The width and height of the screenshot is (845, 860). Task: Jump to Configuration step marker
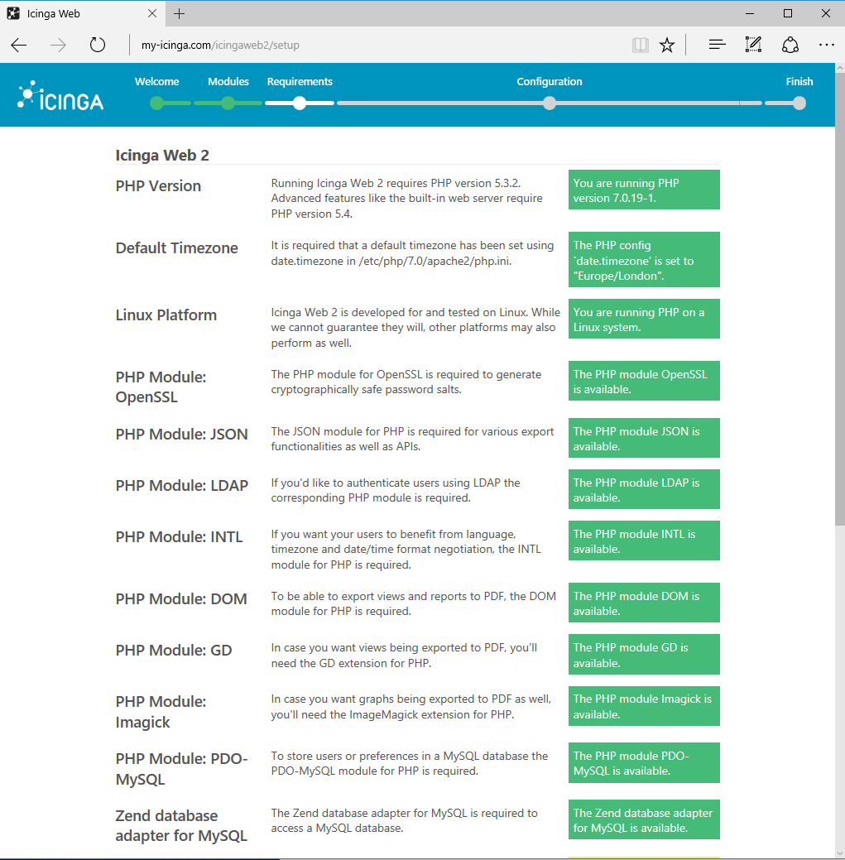550,103
